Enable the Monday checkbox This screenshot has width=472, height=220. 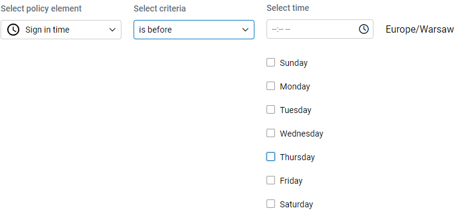coord(271,86)
